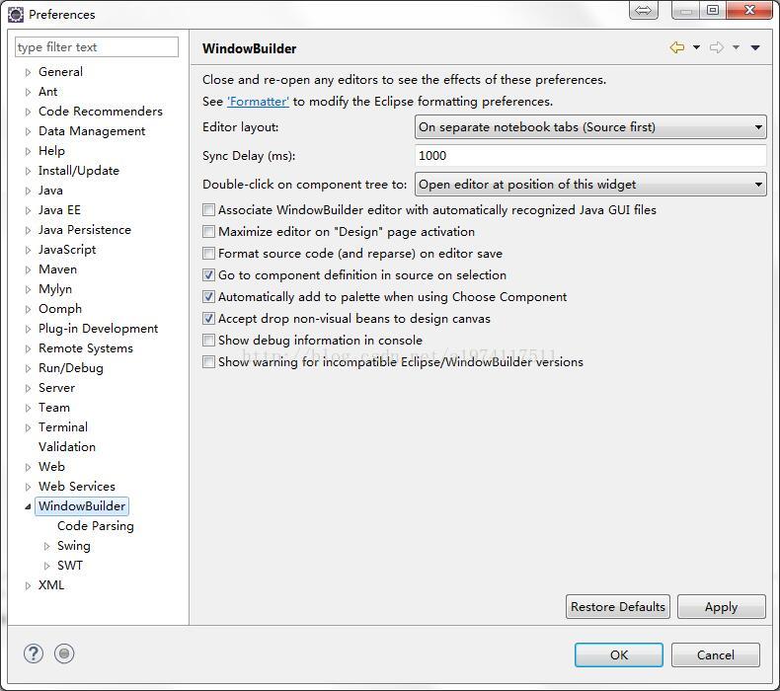Click the forward navigation arrow icon
The width and height of the screenshot is (780, 691).
click(x=717, y=47)
